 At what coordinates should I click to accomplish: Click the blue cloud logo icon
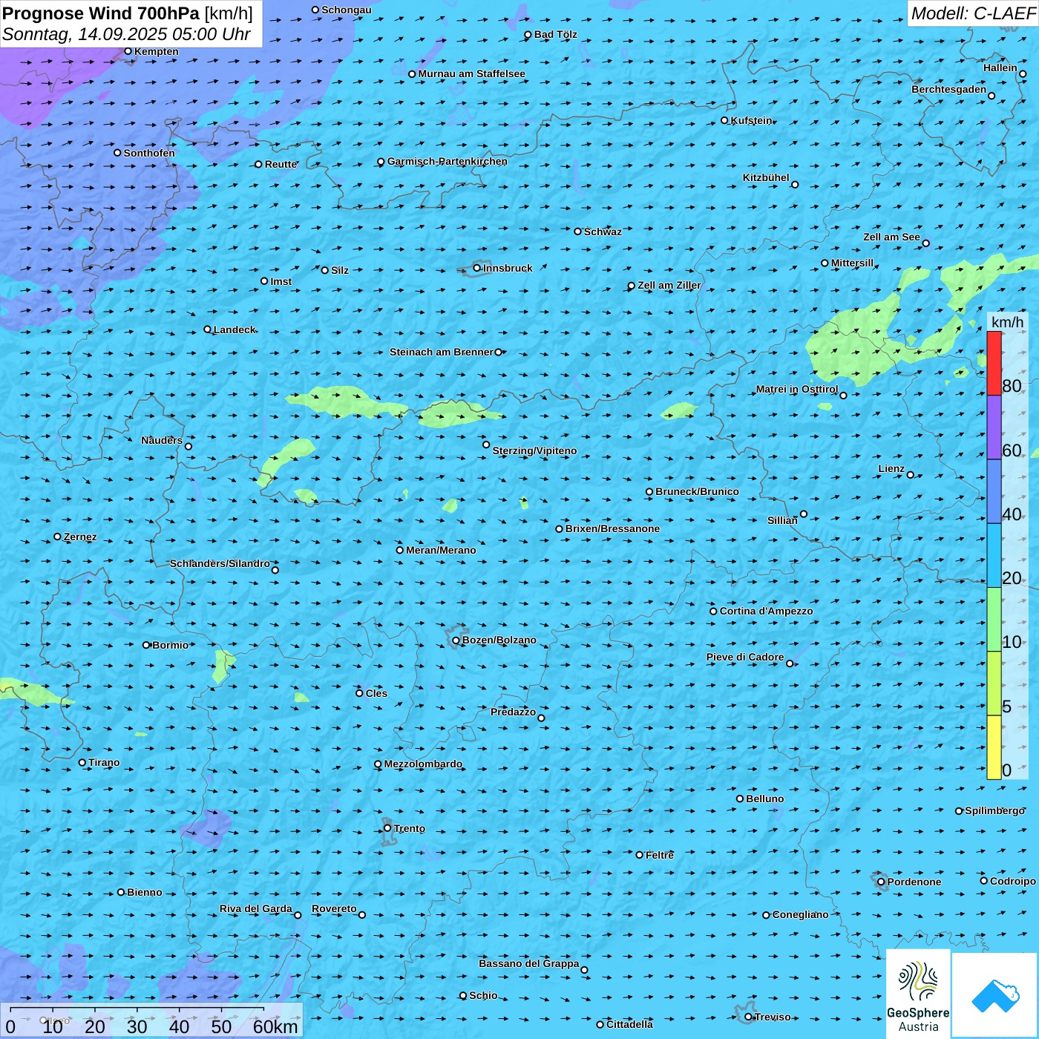point(995,995)
